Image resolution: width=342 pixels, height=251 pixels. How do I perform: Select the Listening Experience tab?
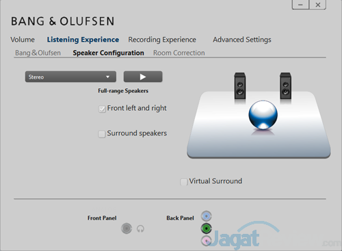pos(83,40)
